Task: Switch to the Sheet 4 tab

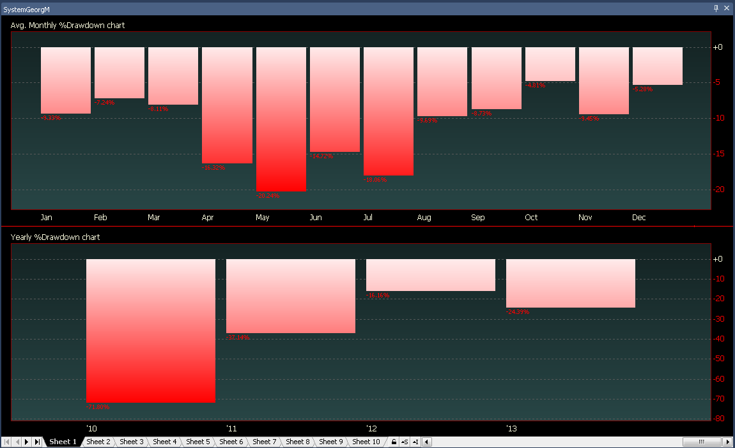Action: [164, 442]
